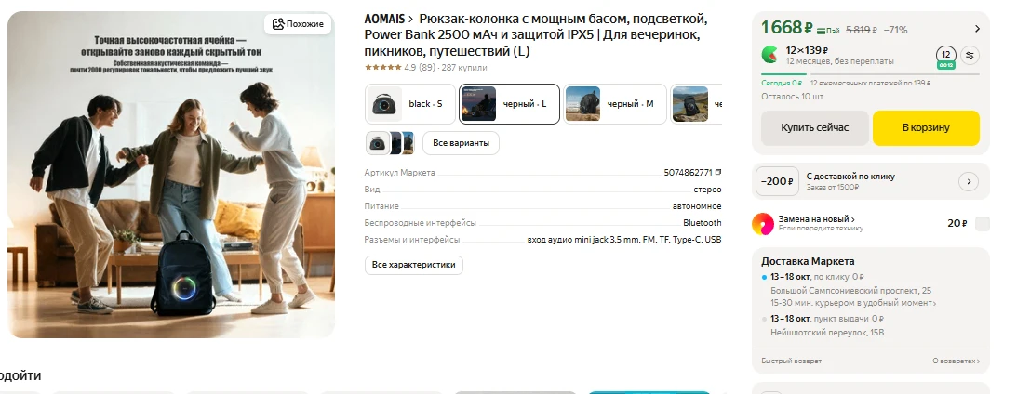Click 'С доставкой по клику' text
This screenshot has width=1017, height=394.
850,177
